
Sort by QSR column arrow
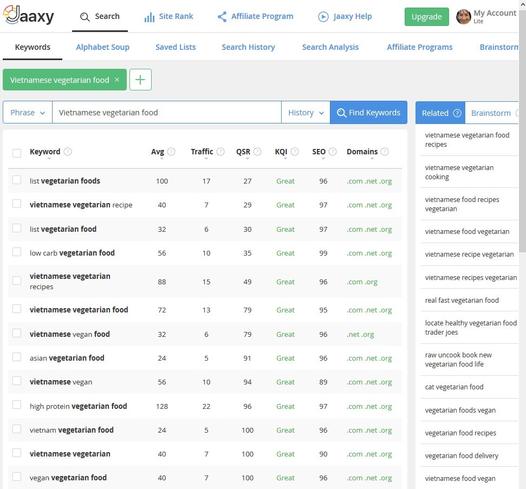248,159
